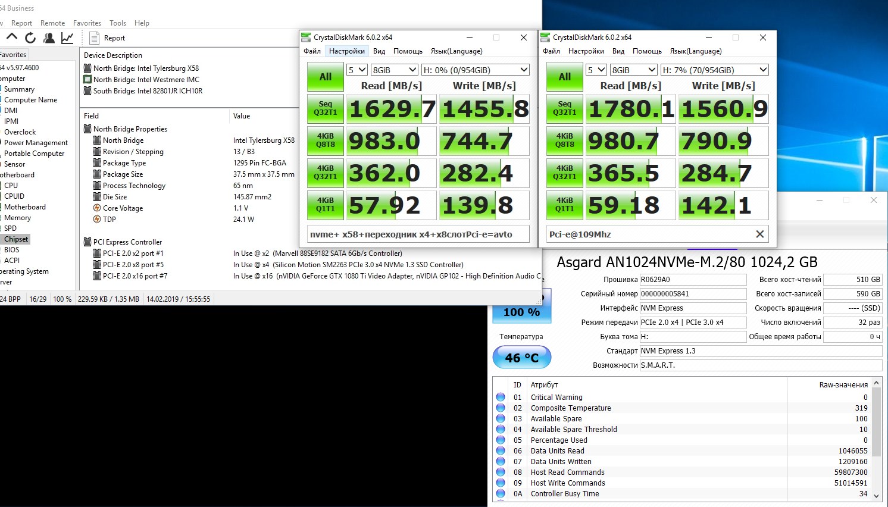Viewport: 888px width, 507px height.
Task: Click the up-arrow navigation icon in AIDA64 toolbar
Action: point(12,37)
